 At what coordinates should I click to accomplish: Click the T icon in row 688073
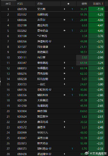[72, 68]
